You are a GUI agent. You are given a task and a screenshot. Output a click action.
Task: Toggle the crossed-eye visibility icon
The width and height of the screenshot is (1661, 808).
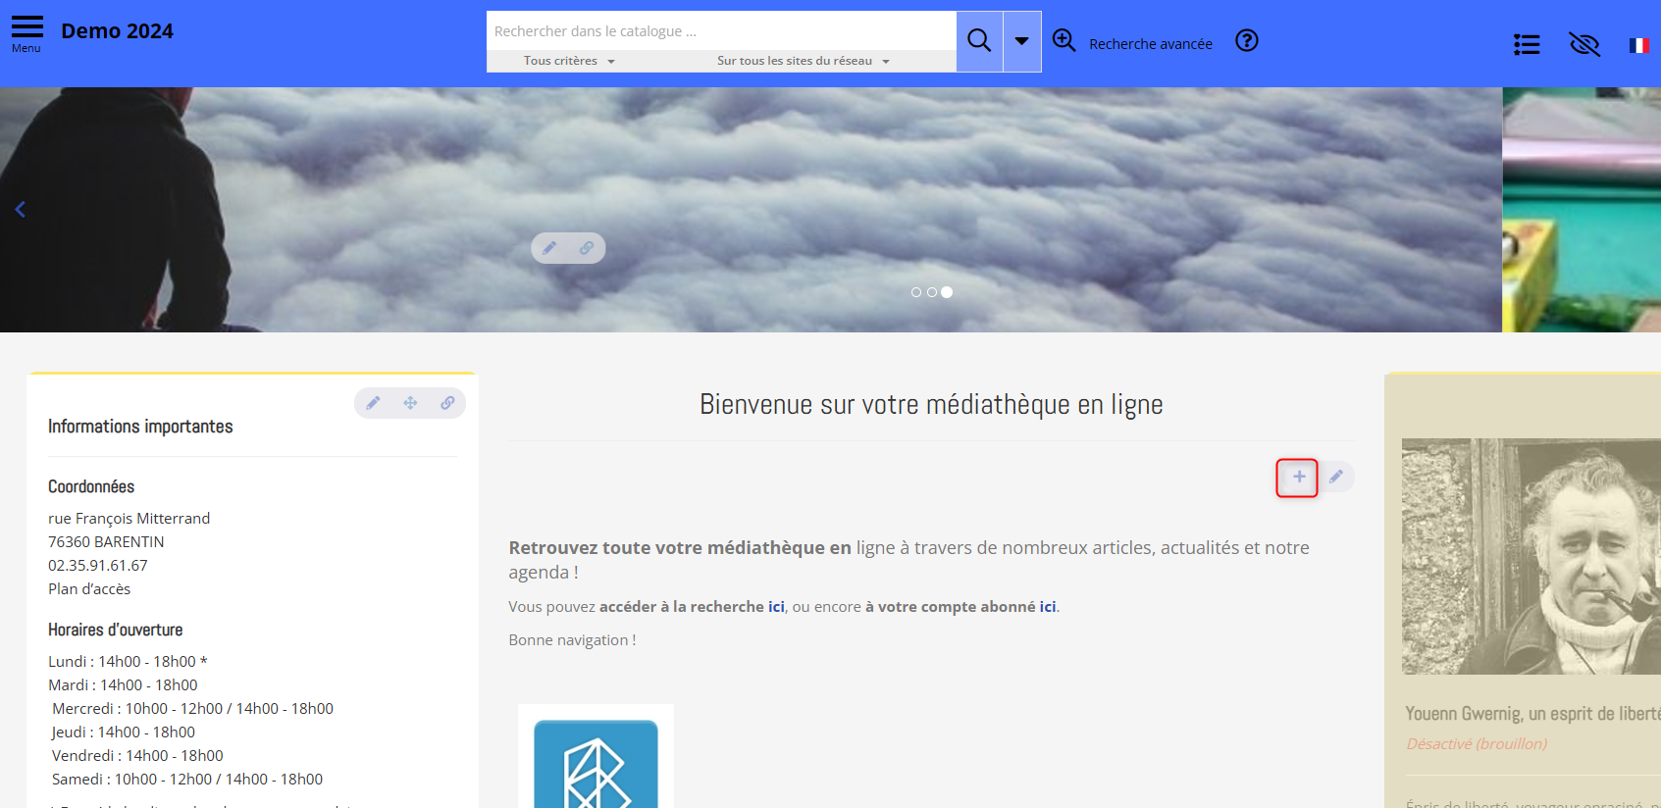coord(1583,44)
